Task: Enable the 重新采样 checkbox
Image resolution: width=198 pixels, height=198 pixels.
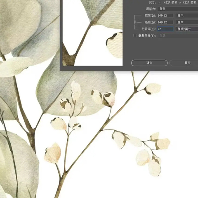Action: [x=135, y=35]
